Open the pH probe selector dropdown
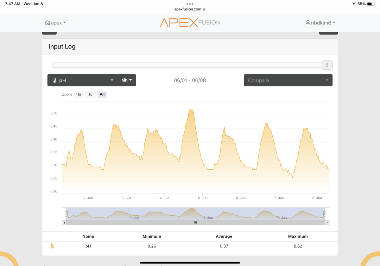 click(83, 80)
